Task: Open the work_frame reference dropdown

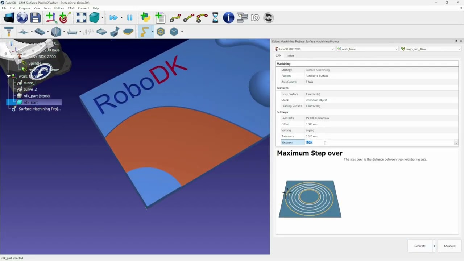Action: point(367,49)
